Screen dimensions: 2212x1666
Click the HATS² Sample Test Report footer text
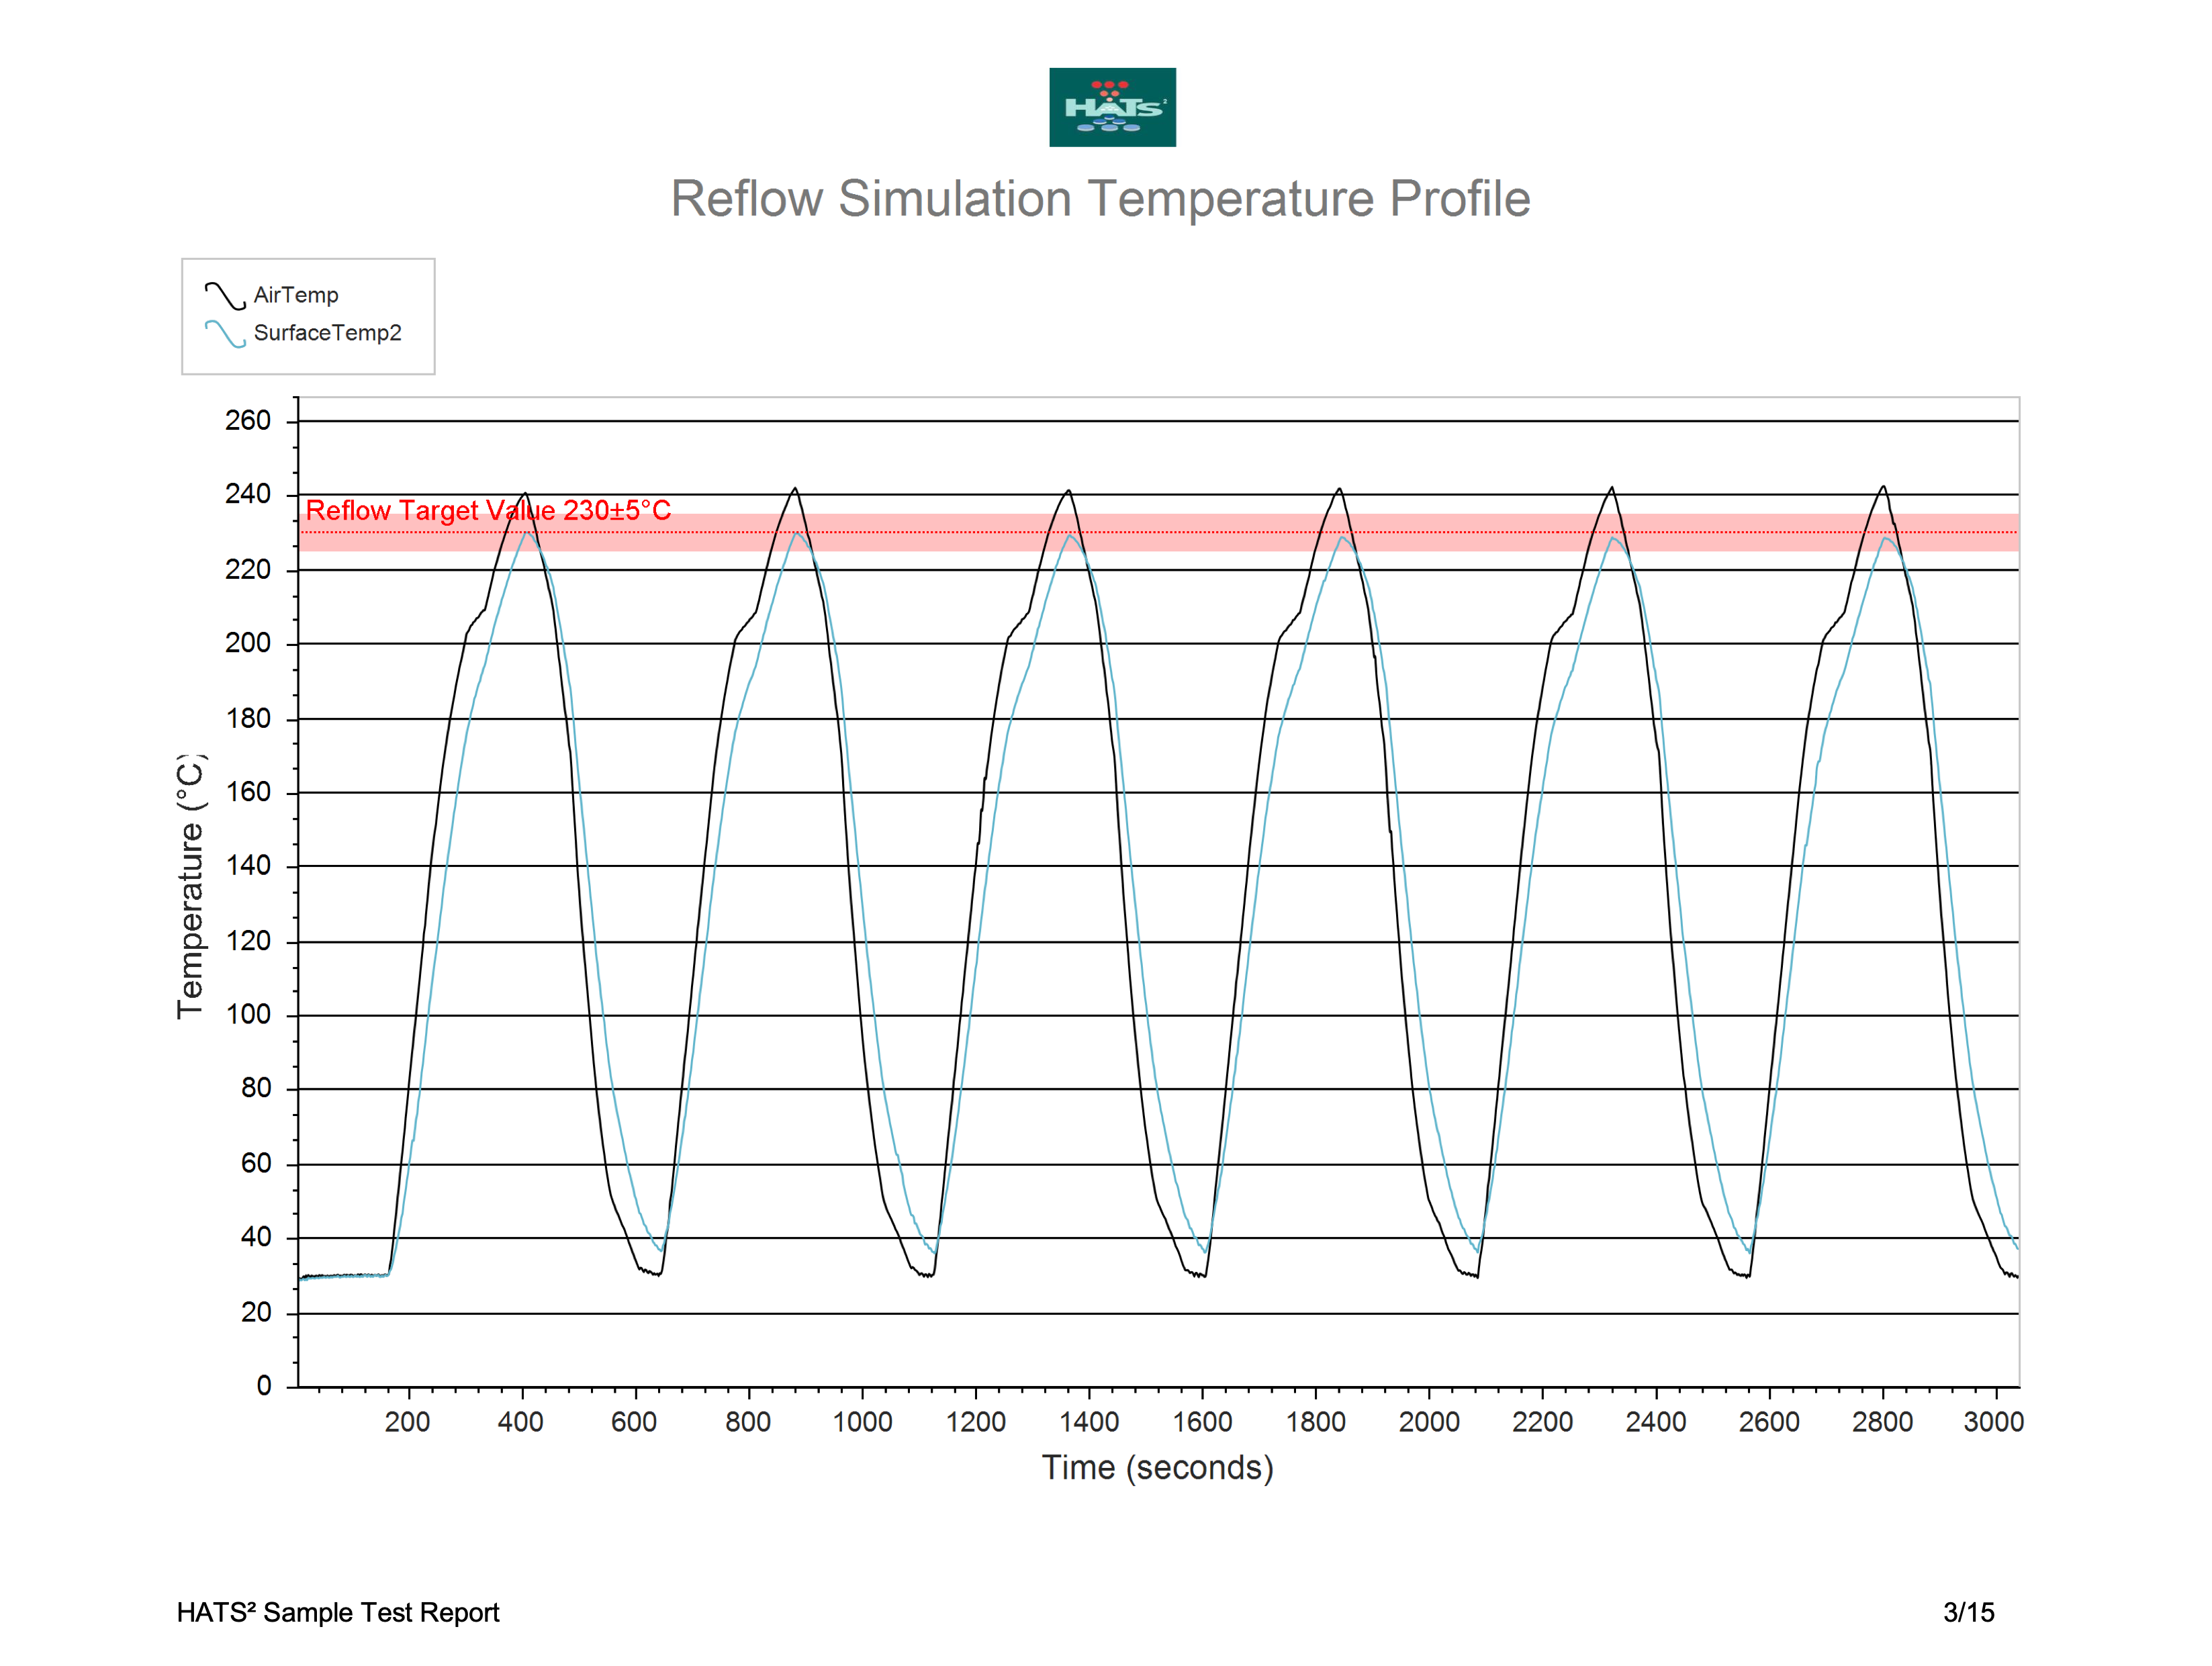tap(338, 1612)
